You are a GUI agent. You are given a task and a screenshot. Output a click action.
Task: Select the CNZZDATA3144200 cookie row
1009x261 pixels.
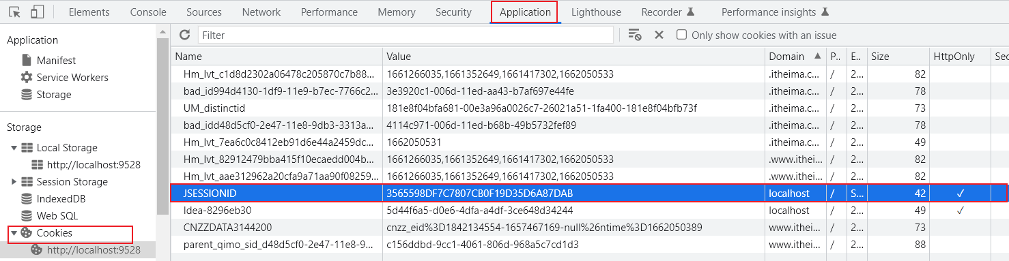click(590, 228)
